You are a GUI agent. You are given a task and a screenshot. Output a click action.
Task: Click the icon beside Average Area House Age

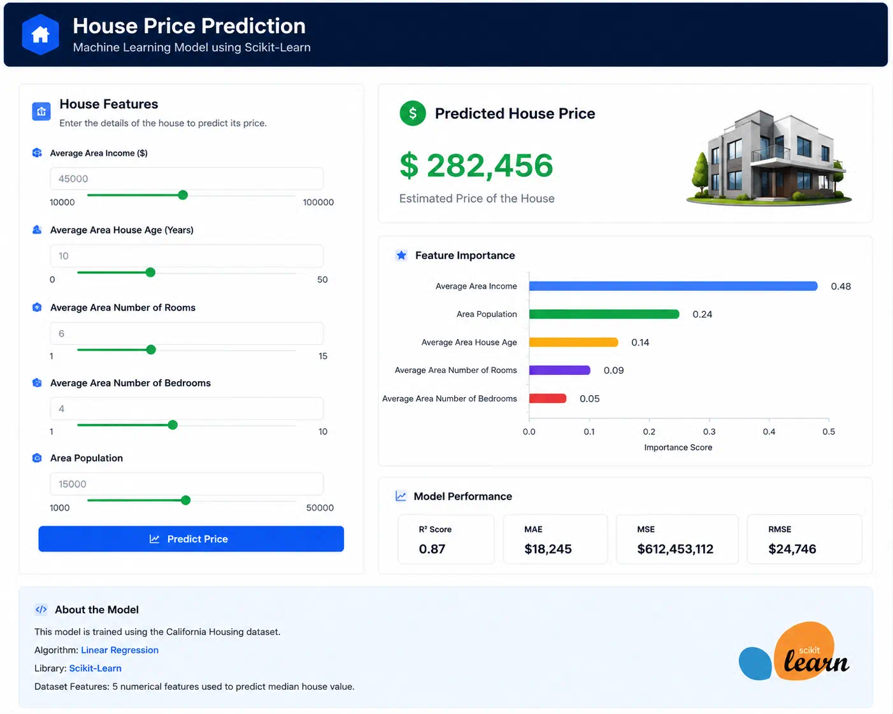[x=37, y=230]
